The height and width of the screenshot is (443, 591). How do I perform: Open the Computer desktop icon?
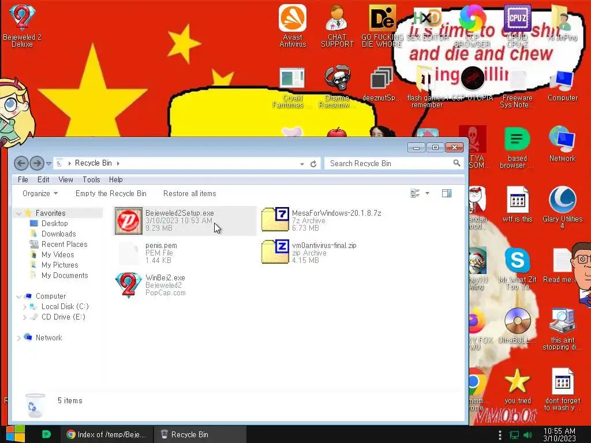(562, 86)
